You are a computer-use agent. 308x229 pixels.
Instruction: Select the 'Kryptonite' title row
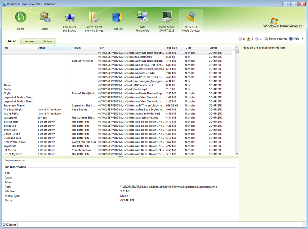117,146
